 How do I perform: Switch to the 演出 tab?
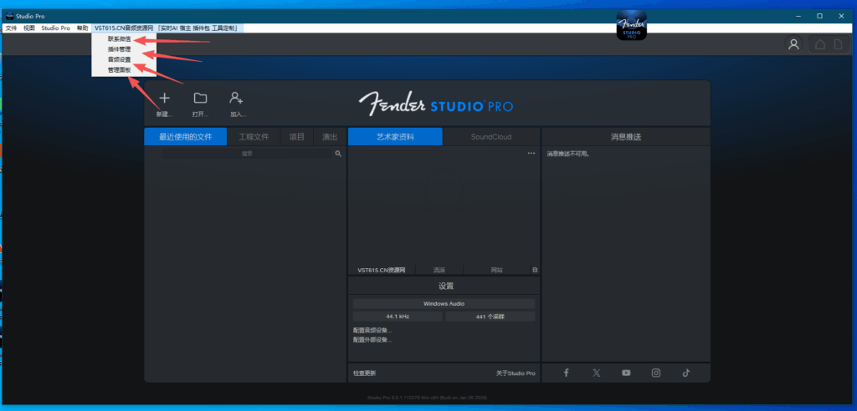click(x=330, y=137)
